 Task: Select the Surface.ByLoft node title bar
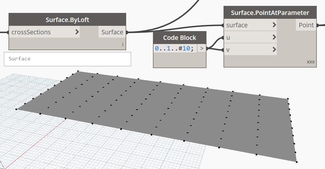(67, 20)
